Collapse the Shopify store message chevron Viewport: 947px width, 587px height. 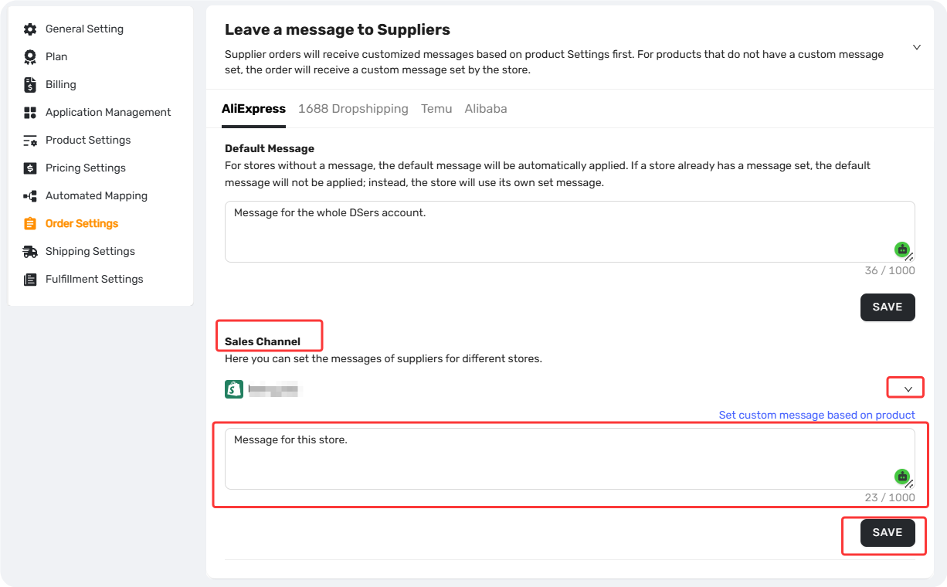[908, 389]
